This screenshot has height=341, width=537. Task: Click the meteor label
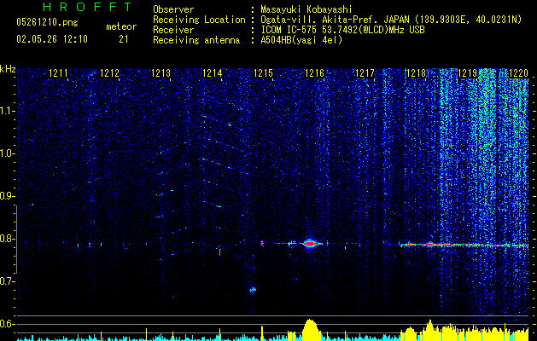[121, 26]
